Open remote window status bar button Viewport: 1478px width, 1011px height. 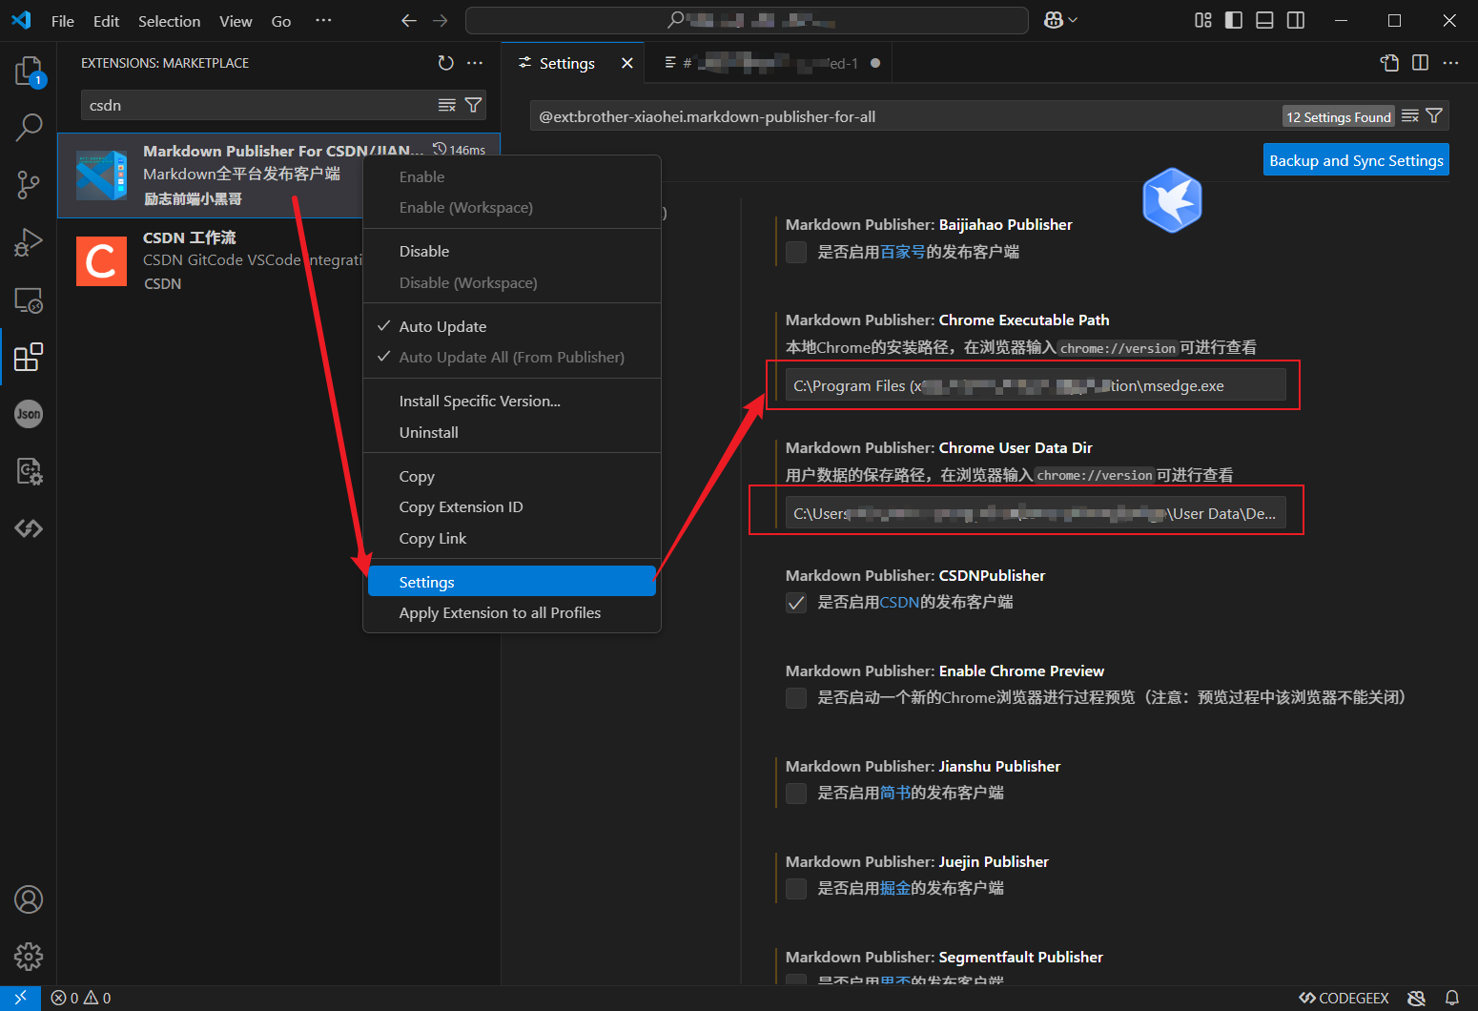pos(20,998)
